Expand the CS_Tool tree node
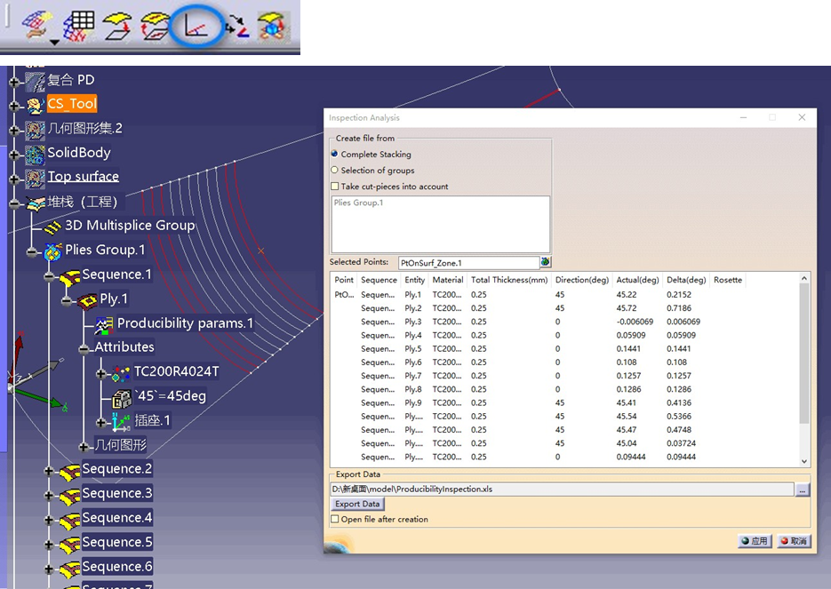This screenshot has width=831, height=589. (x=14, y=106)
